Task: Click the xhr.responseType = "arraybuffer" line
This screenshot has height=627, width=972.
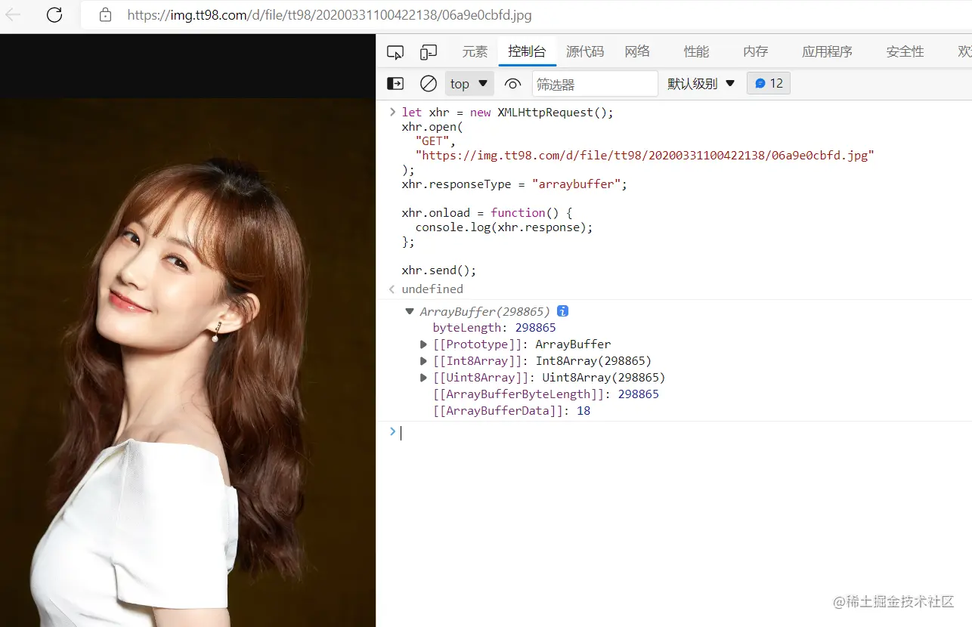Action: 515,184
